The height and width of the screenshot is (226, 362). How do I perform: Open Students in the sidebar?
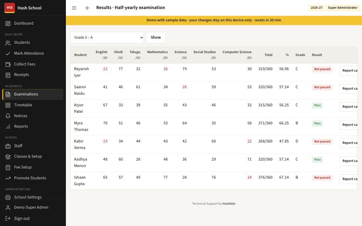coord(33,42)
